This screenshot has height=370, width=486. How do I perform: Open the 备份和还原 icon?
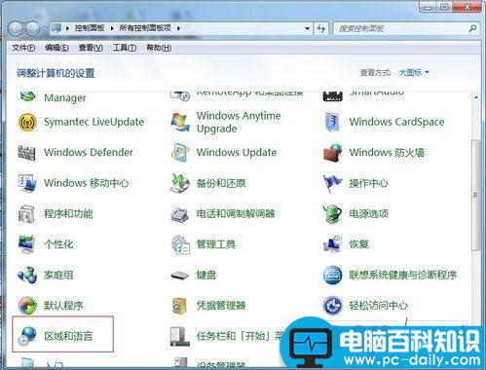click(x=180, y=183)
